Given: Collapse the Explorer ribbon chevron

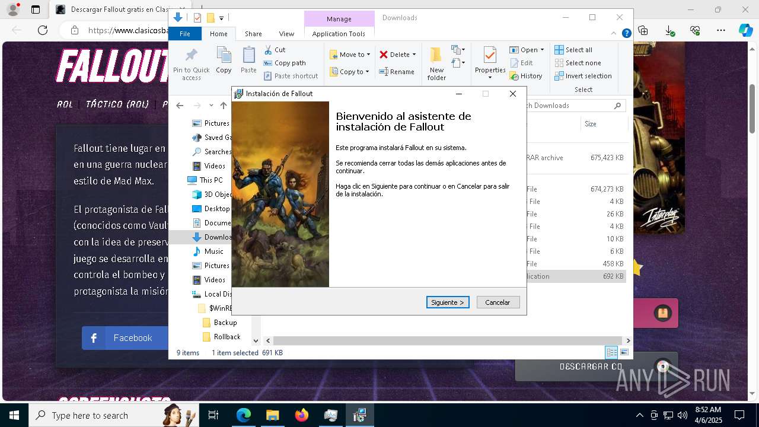Looking at the screenshot, I should pyautogui.click(x=614, y=34).
